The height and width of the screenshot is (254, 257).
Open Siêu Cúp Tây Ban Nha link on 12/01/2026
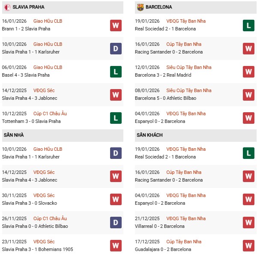pos(189,68)
